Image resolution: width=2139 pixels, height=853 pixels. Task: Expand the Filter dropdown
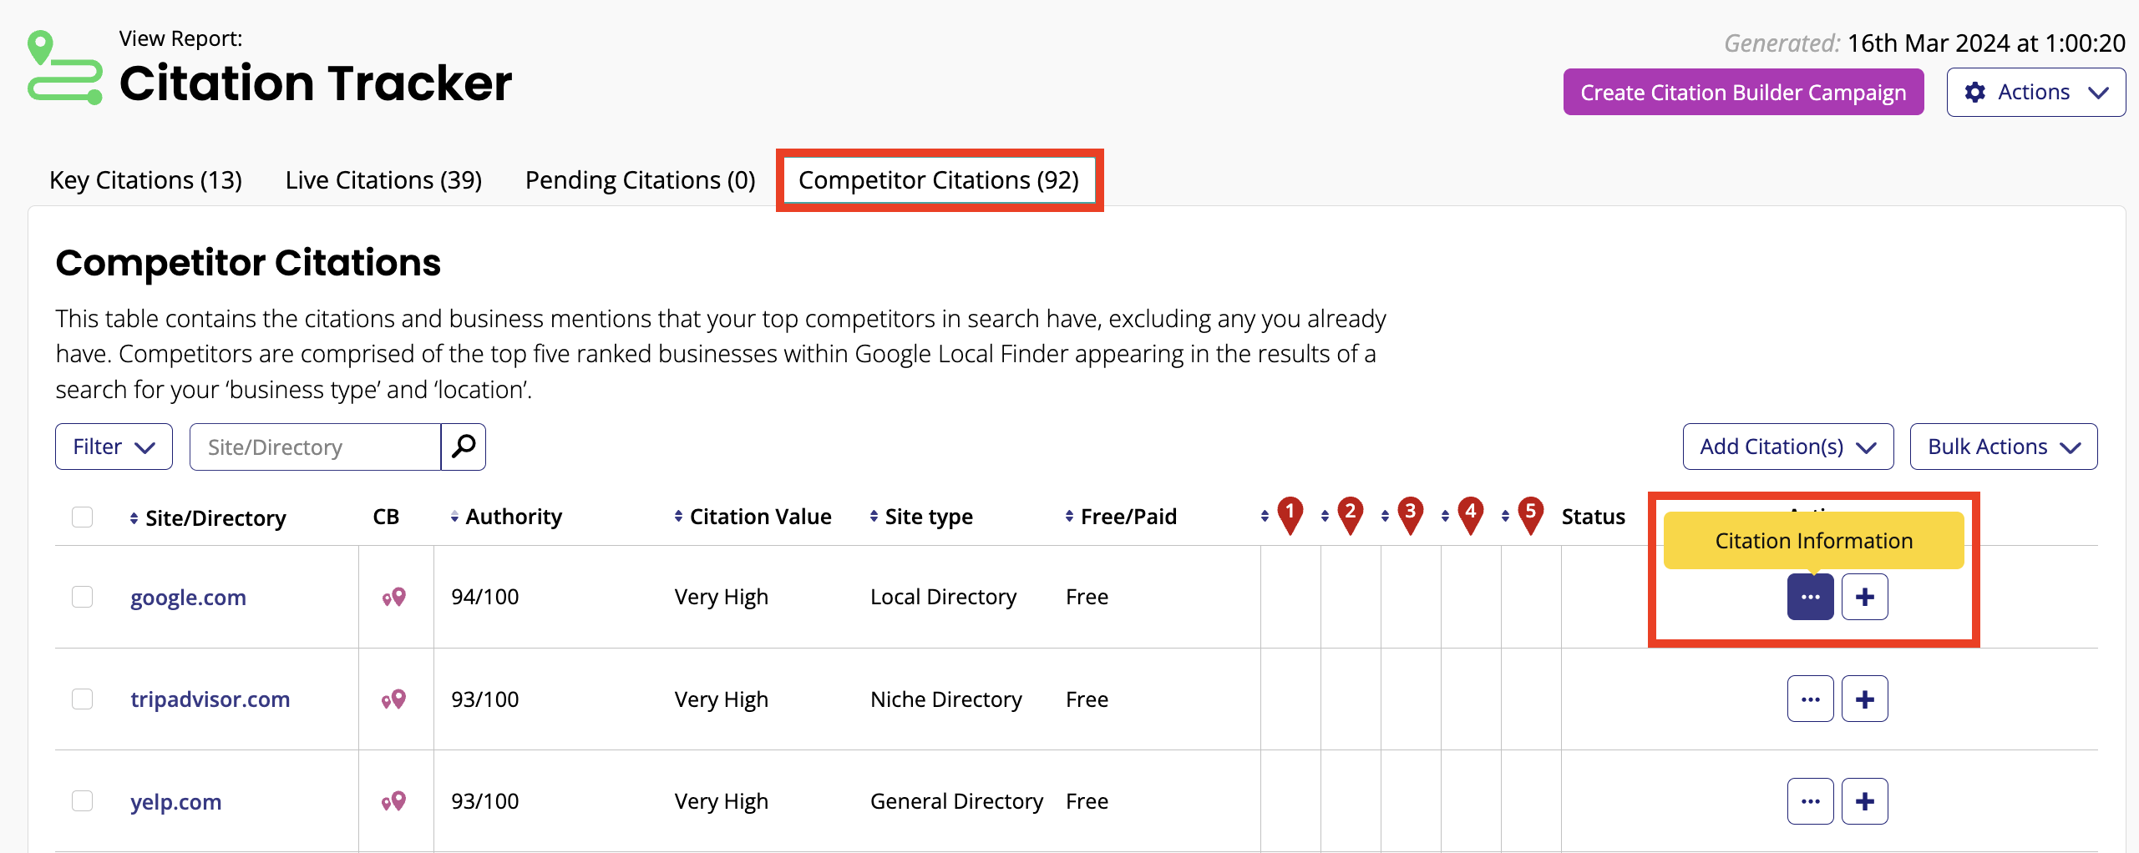tap(113, 446)
